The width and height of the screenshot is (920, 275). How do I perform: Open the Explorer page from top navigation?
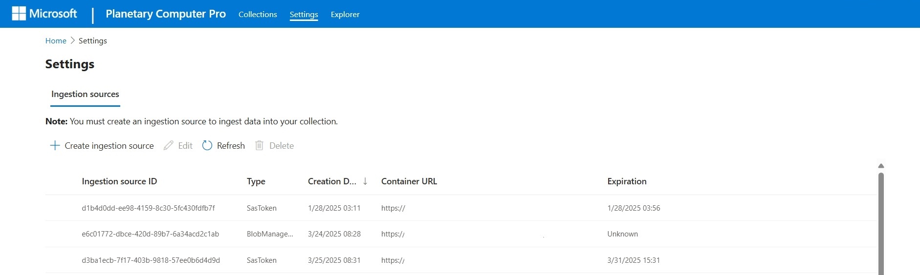coord(345,15)
